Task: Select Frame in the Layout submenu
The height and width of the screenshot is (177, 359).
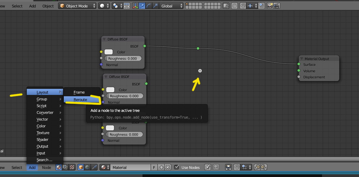Action: tap(79, 92)
